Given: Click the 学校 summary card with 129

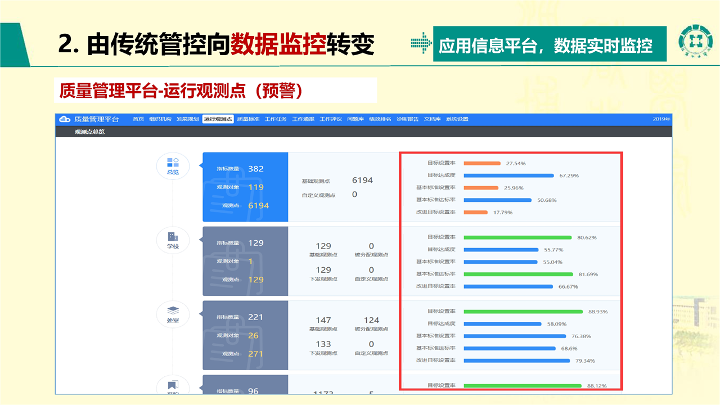Looking at the screenshot, I should (245, 261).
